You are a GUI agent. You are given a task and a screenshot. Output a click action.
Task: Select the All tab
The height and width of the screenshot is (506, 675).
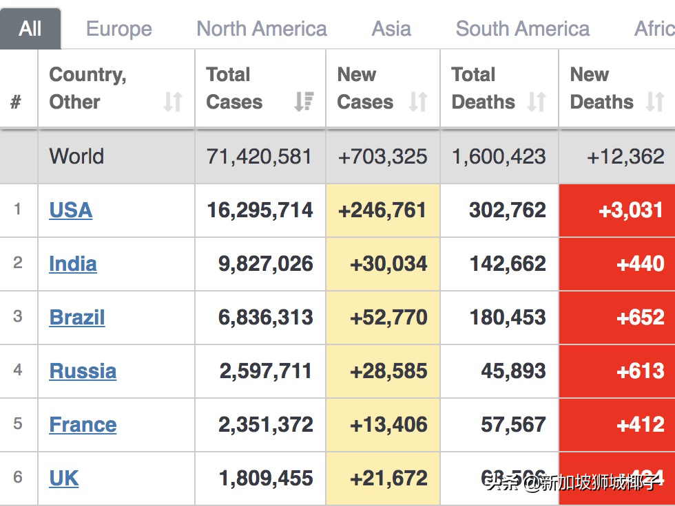[x=30, y=29]
